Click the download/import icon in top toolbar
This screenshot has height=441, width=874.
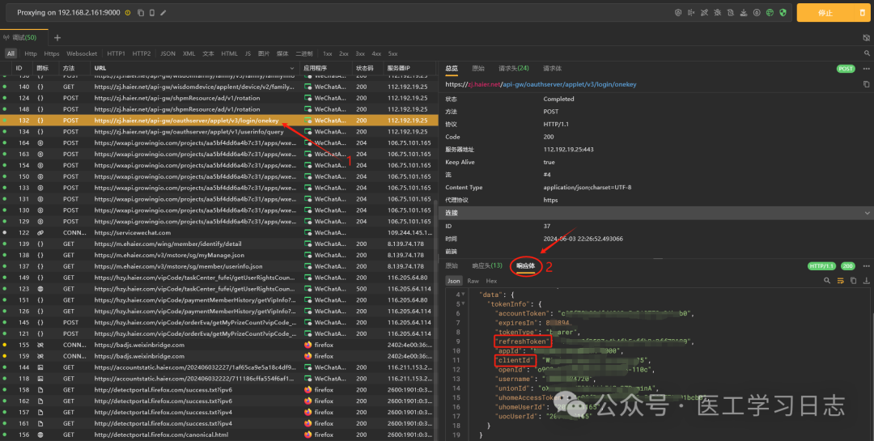(744, 12)
